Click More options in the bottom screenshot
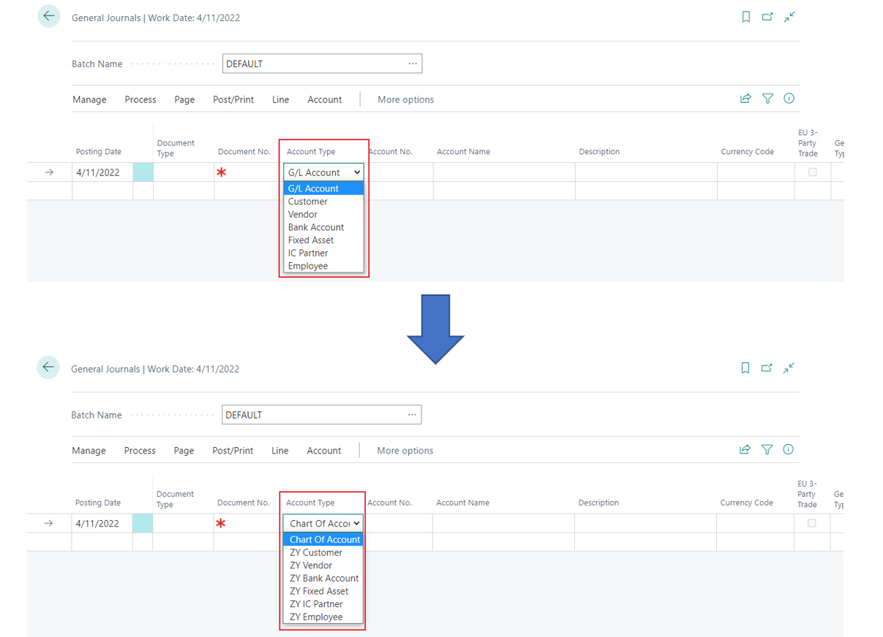Image resolution: width=883 pixels, height=637 pixels. 405,450
